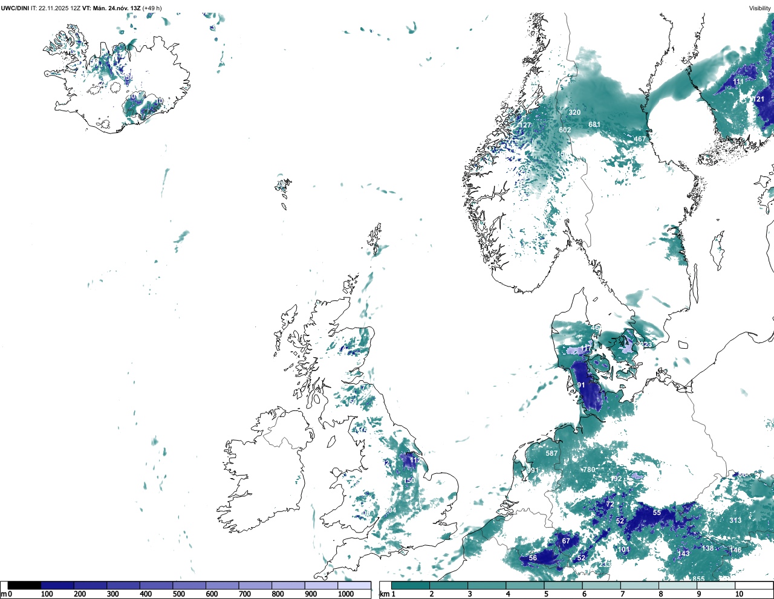Image resolution: width=774 pixels, height=599 pixels.
Task: Choose the 900–1000 m pale lavender swatch
Action: coord(321,585)
